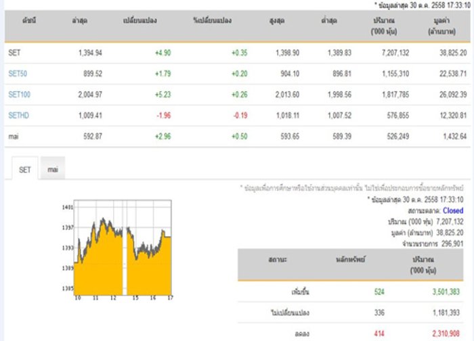The width and height of the screenshot is (474, 341).
Task: Switch to the mai chart tab
Action: [x=53, y=168]
